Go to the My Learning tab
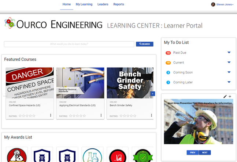 [84, 4]
